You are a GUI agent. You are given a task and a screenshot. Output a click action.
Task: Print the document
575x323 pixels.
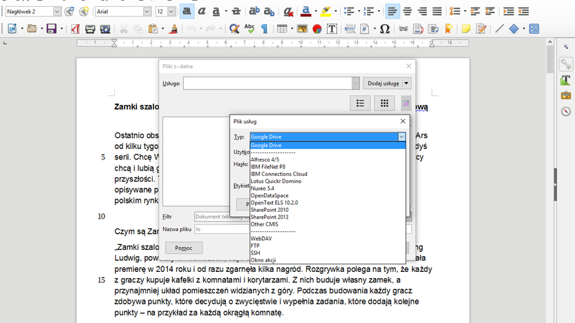click(91, 28)
